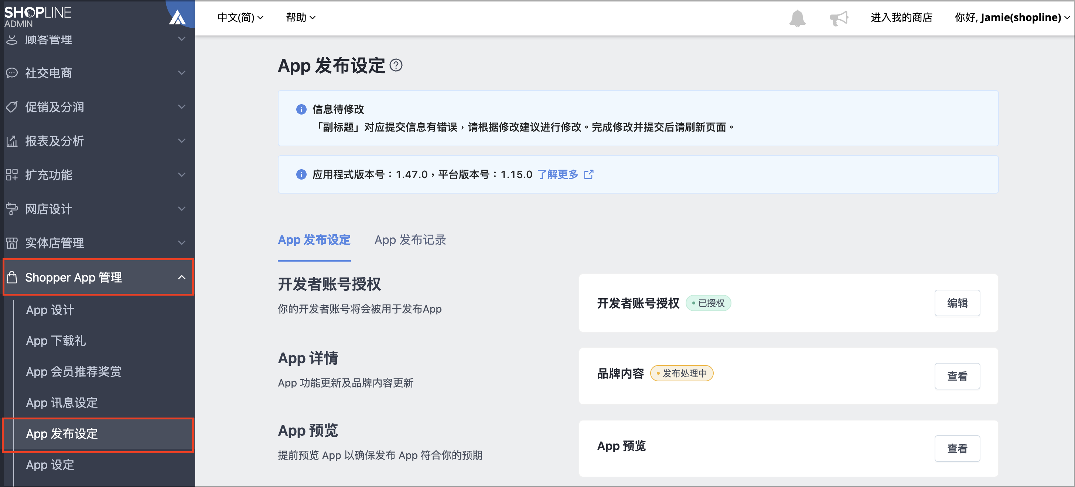Open App 设计 in the sidebar
The height and width of the screenshot is (487, 1075).
50,310
